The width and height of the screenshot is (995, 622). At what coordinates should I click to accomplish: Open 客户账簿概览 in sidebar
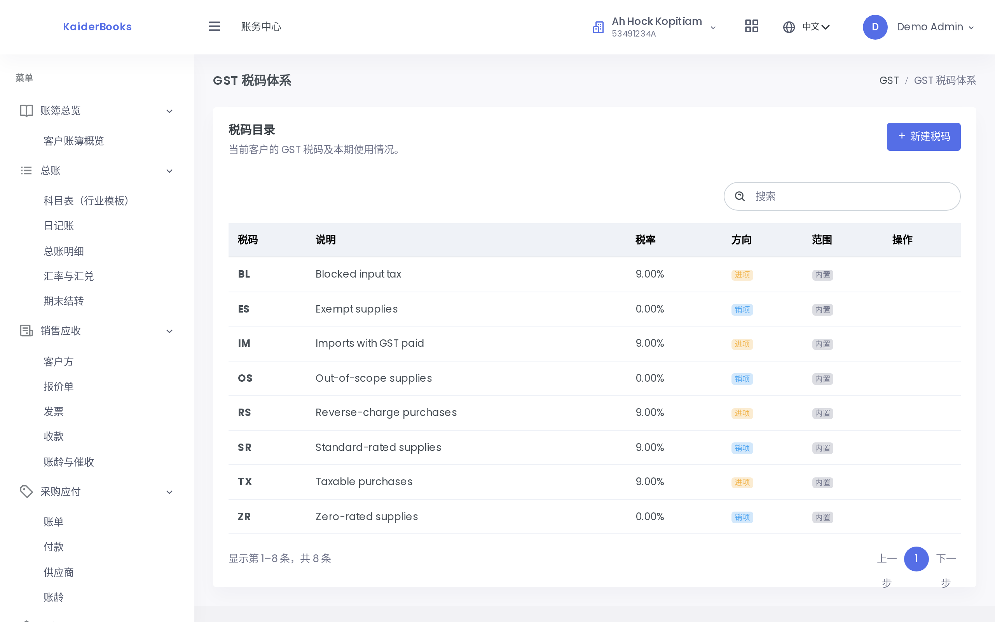73,141
